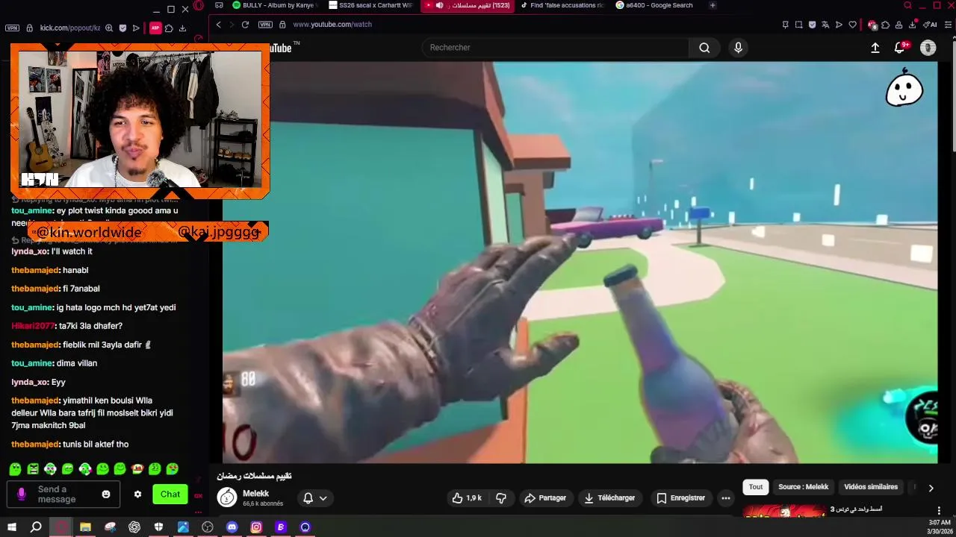Click Melekk channel avatar

coord(227,497)
